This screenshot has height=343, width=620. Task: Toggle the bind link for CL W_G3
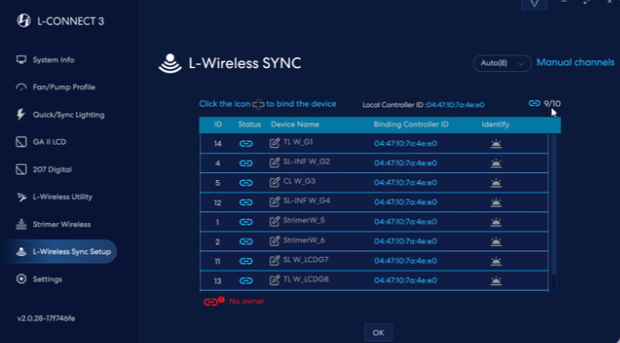tap(246, 183)
